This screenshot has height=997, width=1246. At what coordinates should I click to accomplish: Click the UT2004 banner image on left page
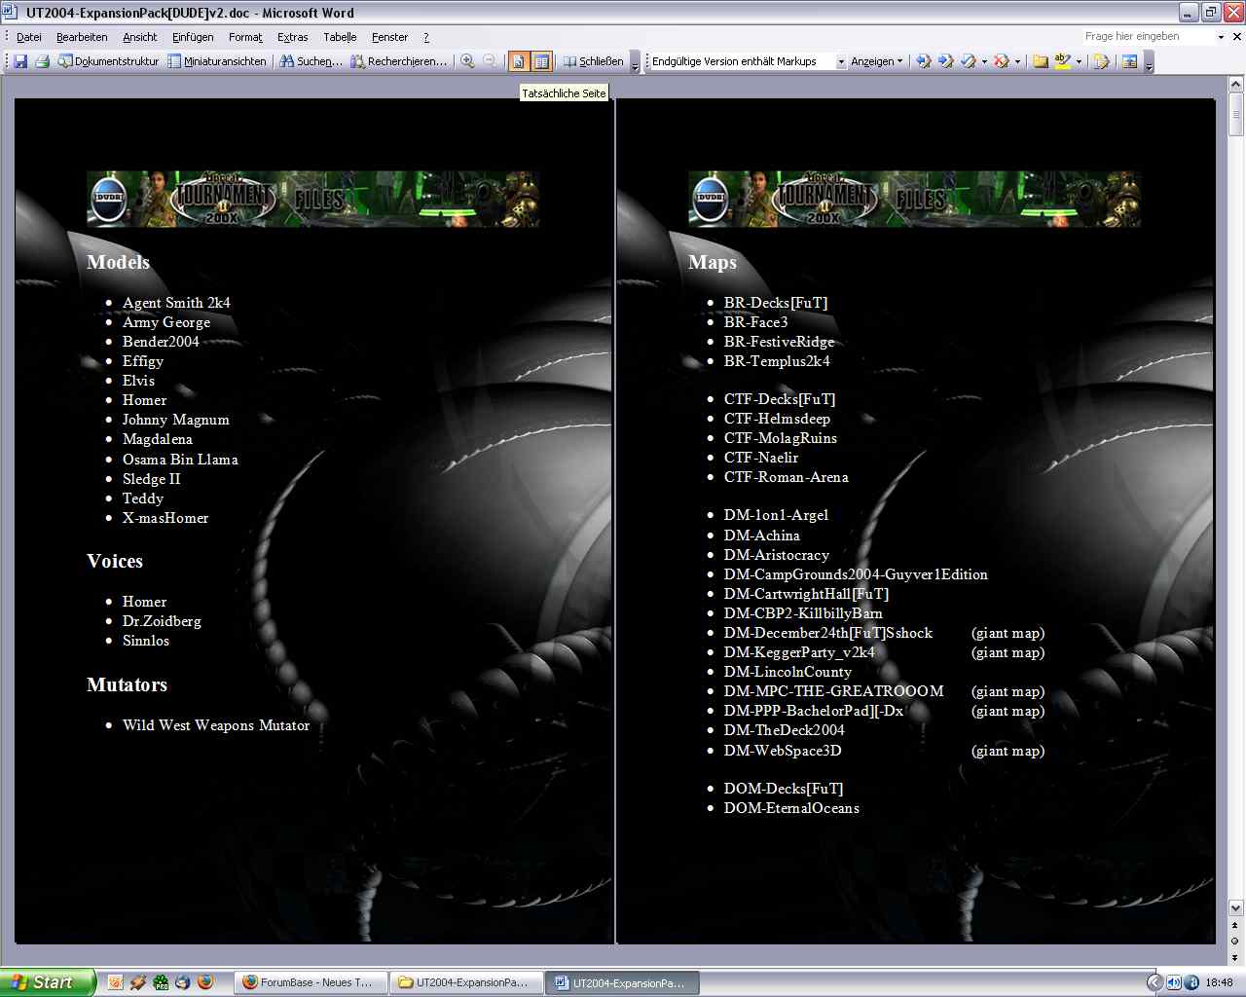(x=312, y=199)
